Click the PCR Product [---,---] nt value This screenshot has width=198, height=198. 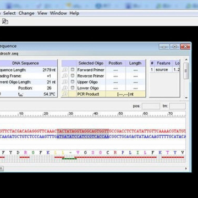(125, 94)
